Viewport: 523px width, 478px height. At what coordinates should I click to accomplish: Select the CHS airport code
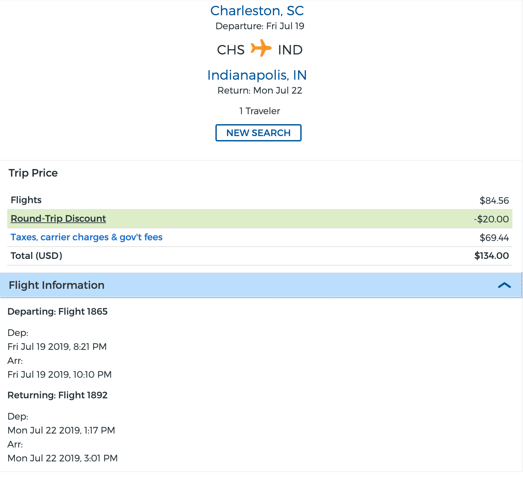pos(231,50)
